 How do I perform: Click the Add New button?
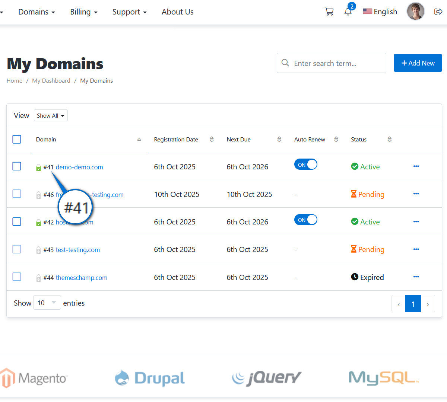418,63
